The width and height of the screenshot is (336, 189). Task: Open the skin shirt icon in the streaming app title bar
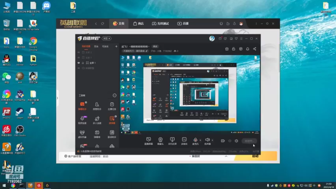pyautogui.click(x=236, y=39)
